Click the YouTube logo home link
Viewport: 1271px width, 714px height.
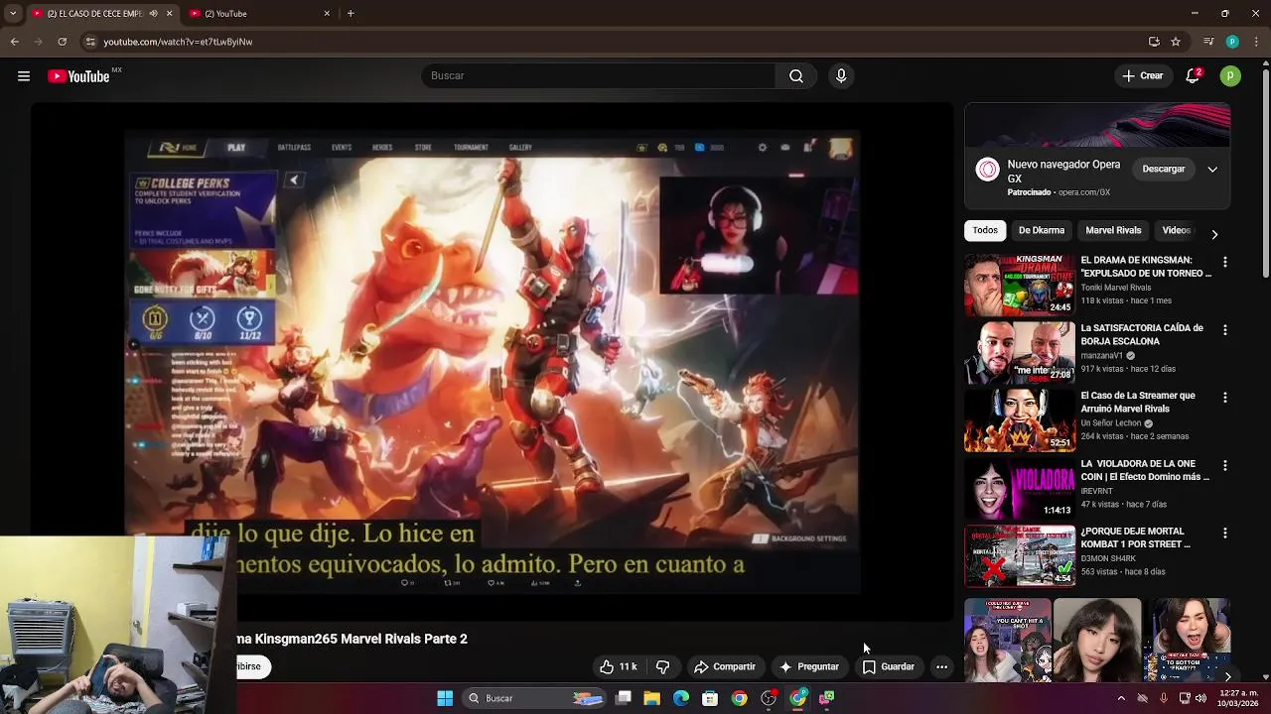click(x=78, y=76)
